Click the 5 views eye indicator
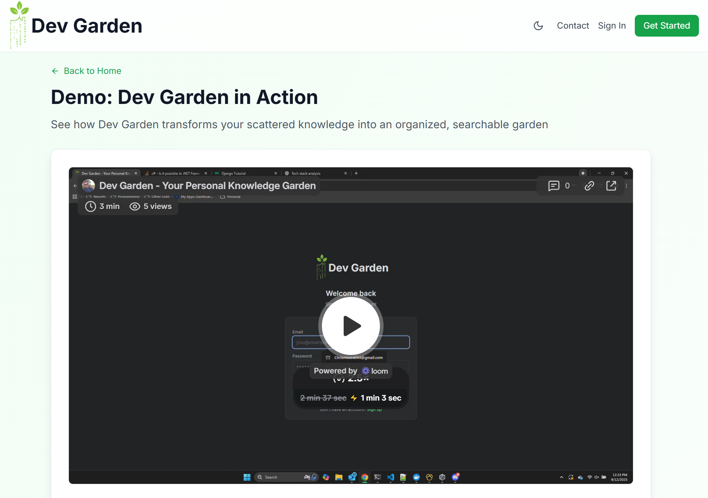This screenshot has height=498, width=708. click(151, 206)
